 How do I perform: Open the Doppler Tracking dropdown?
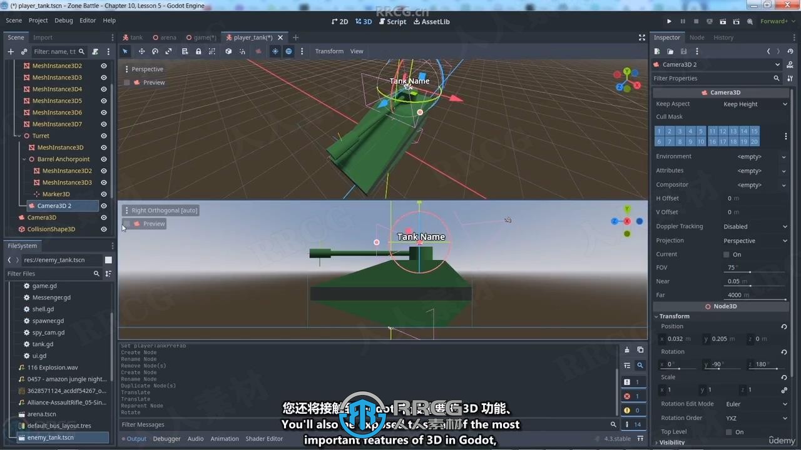[755, 227]
